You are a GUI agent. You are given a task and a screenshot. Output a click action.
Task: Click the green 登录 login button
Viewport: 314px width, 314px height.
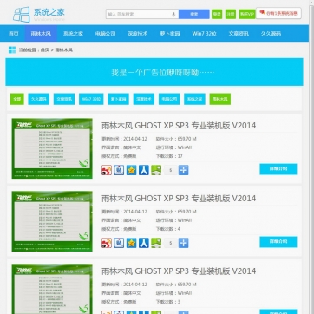217,14
